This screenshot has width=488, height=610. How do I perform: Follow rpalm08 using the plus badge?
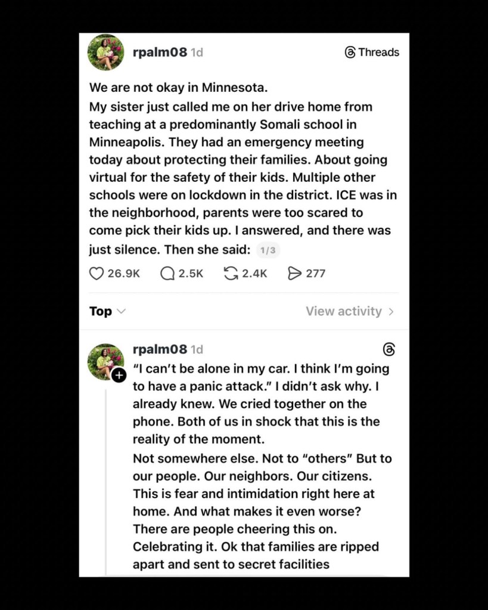pyautogui.click(x=119, y=375)
